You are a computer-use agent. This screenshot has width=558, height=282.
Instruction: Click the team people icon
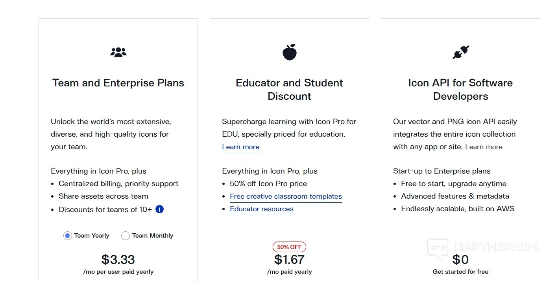tap(118, 52)
